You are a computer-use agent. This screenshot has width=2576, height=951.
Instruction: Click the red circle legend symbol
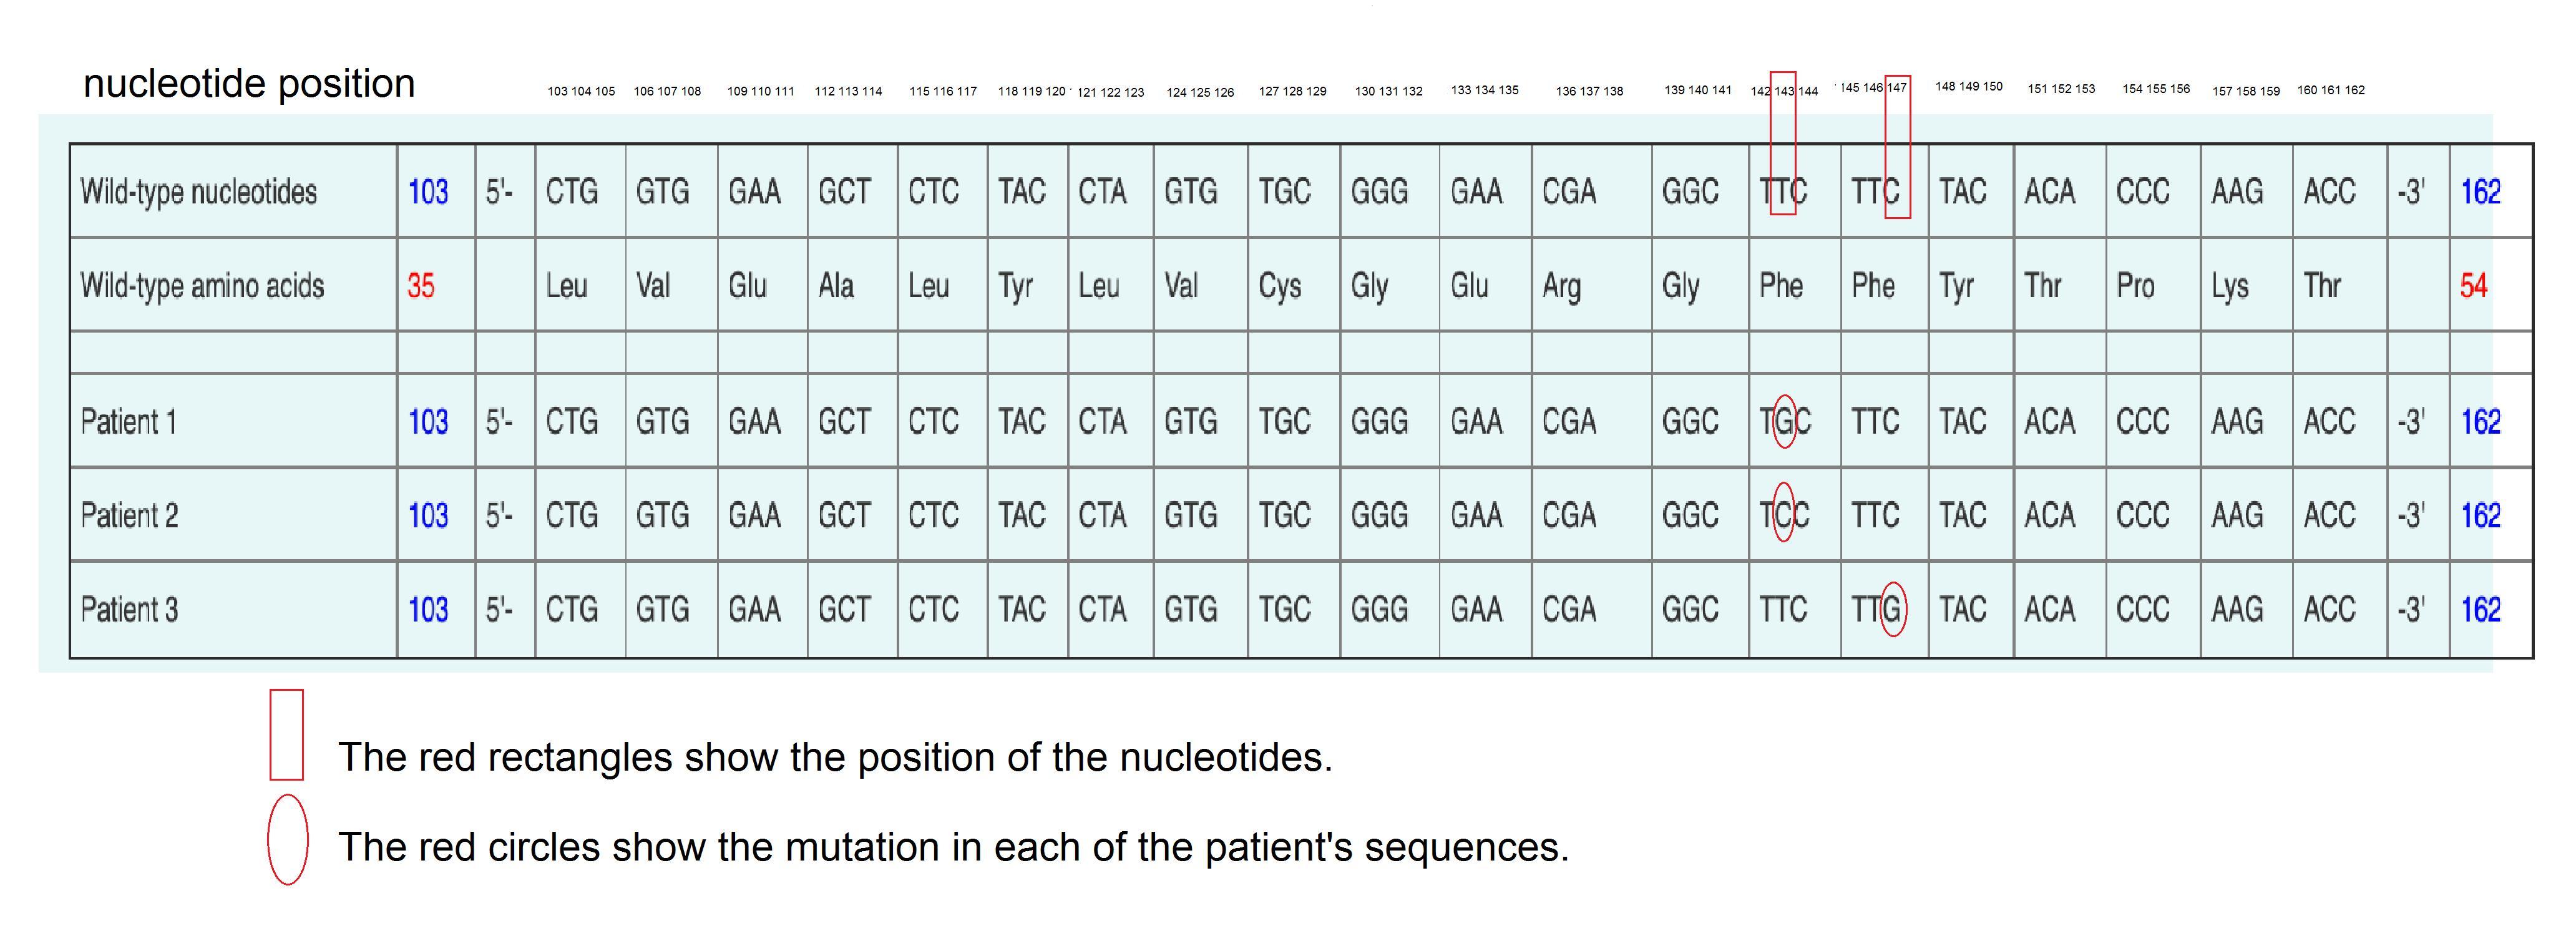[x=287, y=839]
